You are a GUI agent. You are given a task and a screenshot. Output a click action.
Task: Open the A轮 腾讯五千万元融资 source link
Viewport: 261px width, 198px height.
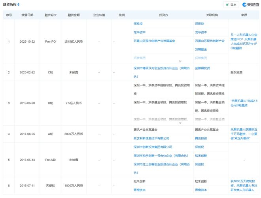coord(244,134)
